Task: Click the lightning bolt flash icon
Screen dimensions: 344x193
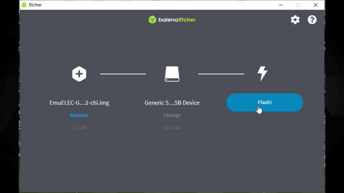Action: [262, 73]
